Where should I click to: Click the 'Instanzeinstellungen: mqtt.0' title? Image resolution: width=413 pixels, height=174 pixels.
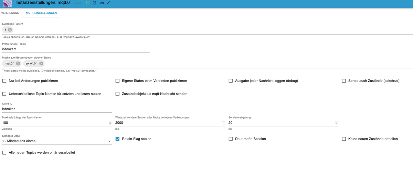(x=43, y=3)
